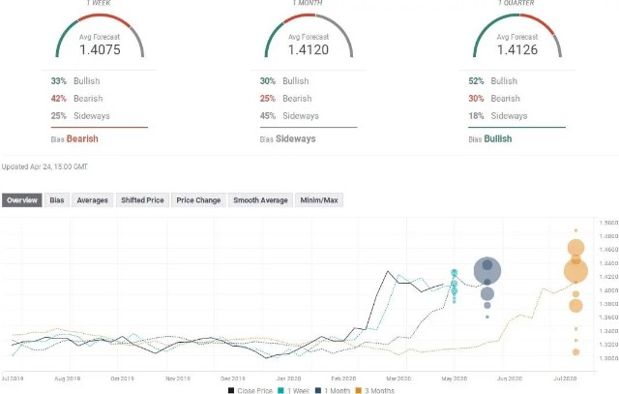Image resolution: width=619 pixels, height=394 pixels.
Task: Select the Averages tab
Action: point(92,200)
